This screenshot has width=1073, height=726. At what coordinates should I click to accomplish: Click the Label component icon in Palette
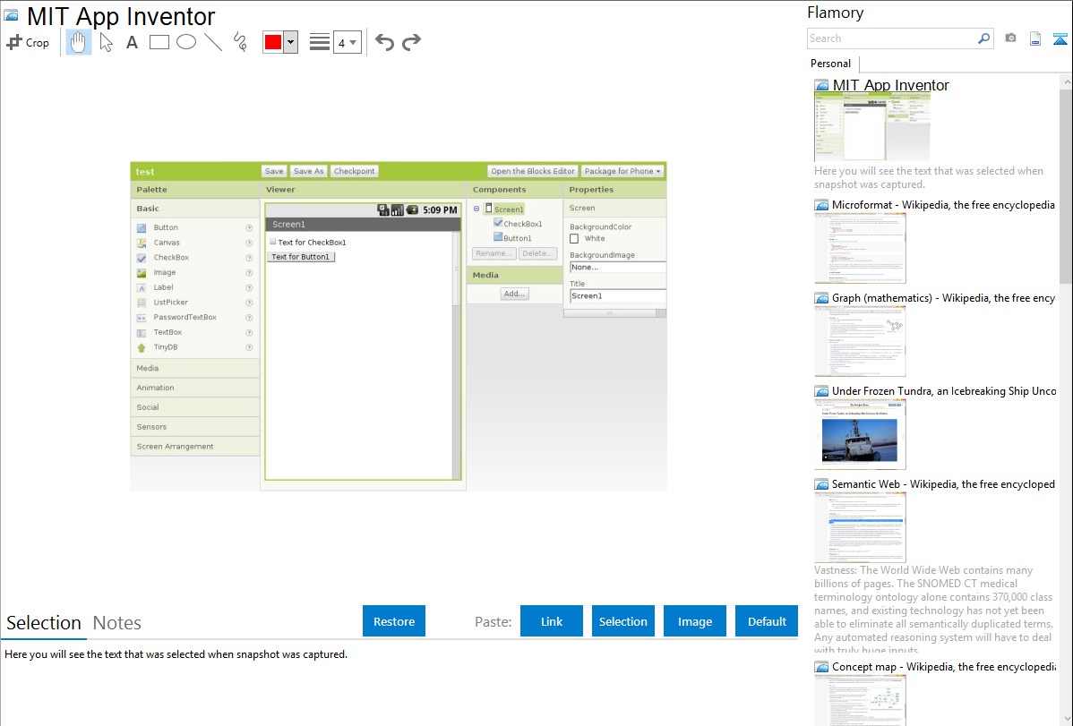point(142,288)
